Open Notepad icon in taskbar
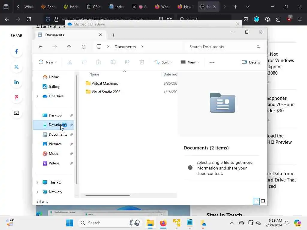Screen dimensions: 307x230 190,223
